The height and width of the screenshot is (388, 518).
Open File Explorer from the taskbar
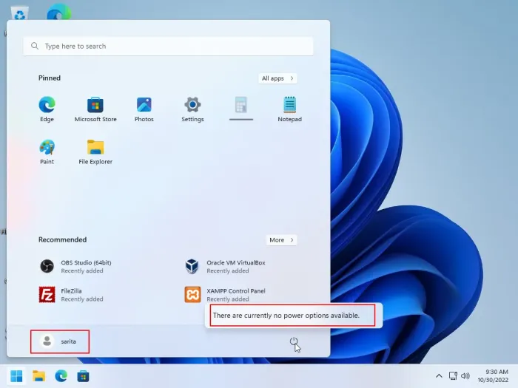38,375
